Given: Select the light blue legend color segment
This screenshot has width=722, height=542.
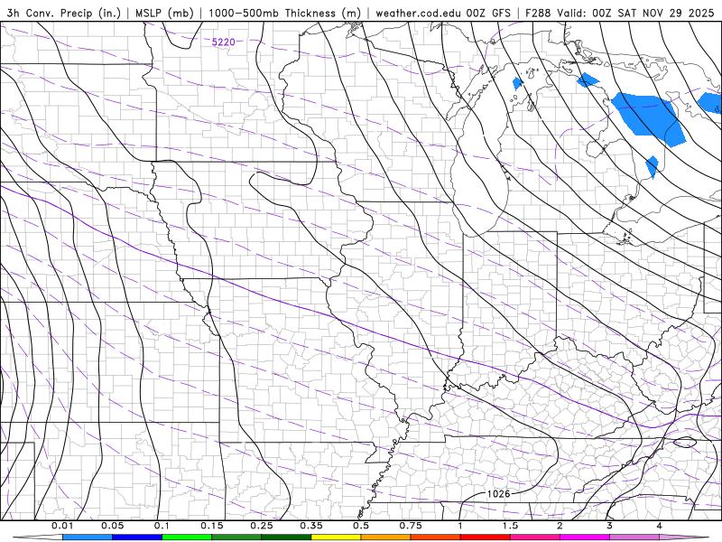Looking at the screenshot, I should point(87,537).
